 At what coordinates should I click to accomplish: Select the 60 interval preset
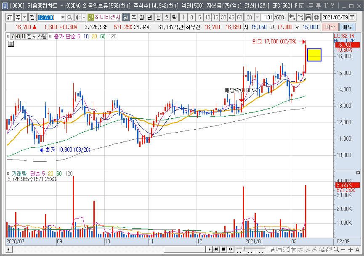click(x=239, y=17)
